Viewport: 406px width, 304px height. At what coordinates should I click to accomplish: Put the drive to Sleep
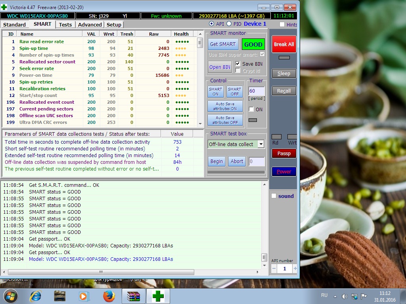(284, 73)
